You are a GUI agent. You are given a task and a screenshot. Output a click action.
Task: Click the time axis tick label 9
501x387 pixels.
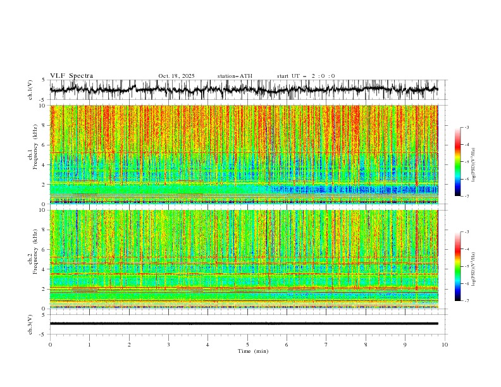pos(405,345)
